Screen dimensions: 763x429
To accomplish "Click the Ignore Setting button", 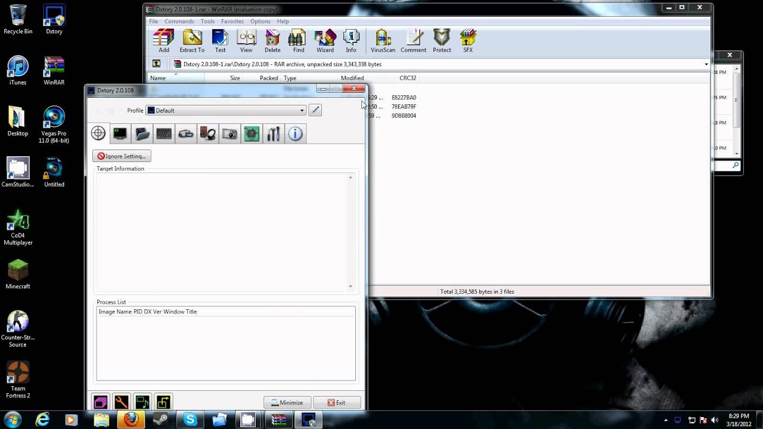I will point(122,156).
